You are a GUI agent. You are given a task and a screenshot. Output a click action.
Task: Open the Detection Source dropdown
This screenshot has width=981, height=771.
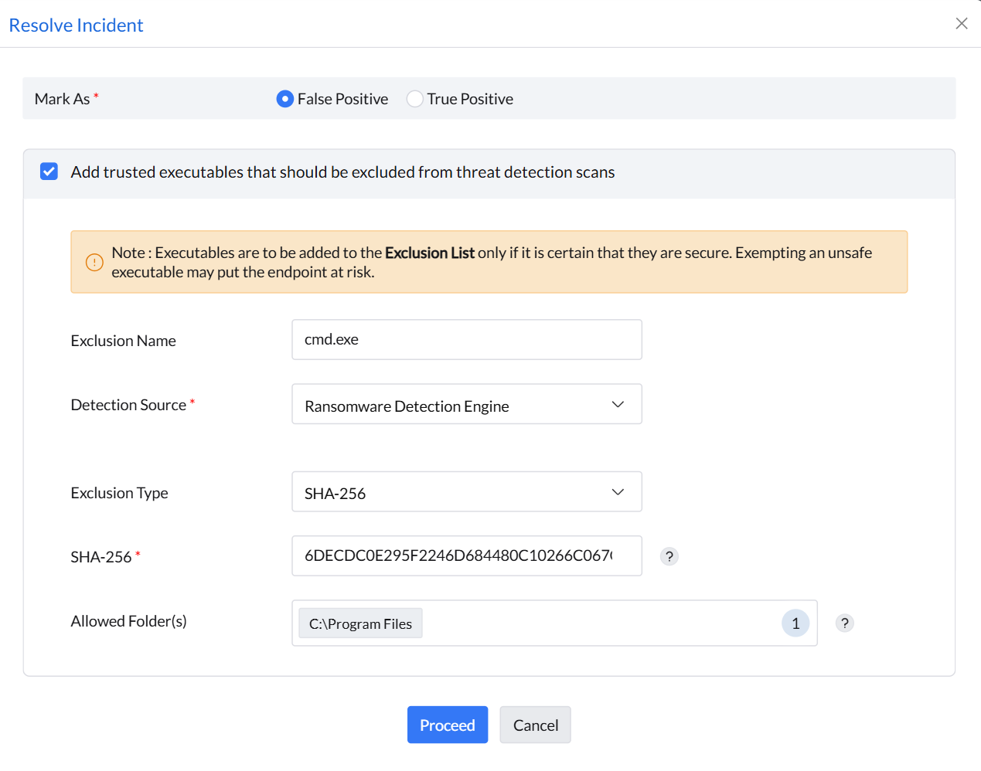(466, 403)
